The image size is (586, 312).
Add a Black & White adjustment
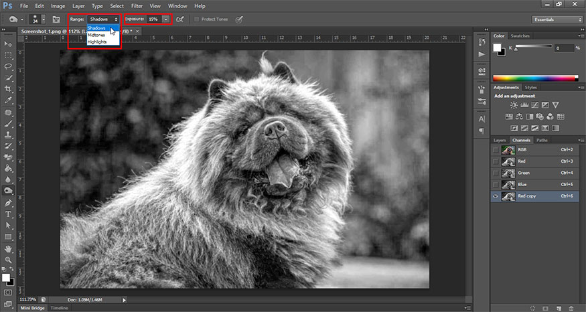tap(530, 116)
